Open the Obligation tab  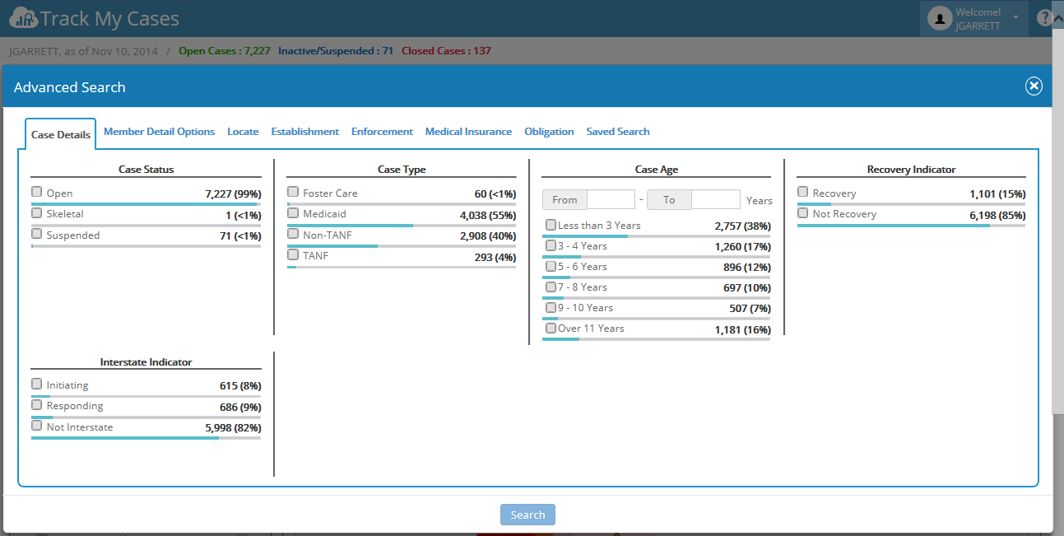tap(549, 132)
